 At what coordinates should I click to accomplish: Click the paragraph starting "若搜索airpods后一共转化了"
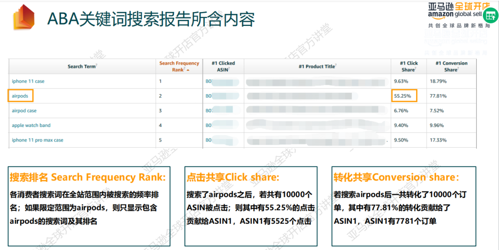[x=400, y=208]
